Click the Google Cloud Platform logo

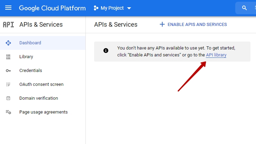[x=52, y=8]
